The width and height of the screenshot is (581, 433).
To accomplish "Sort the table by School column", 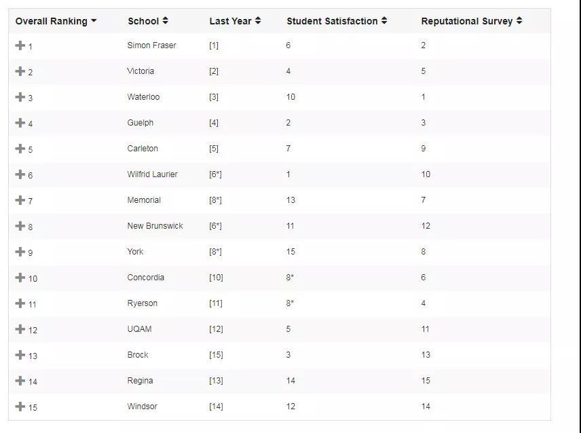I will pyautogui.click(x=165, y=21).
